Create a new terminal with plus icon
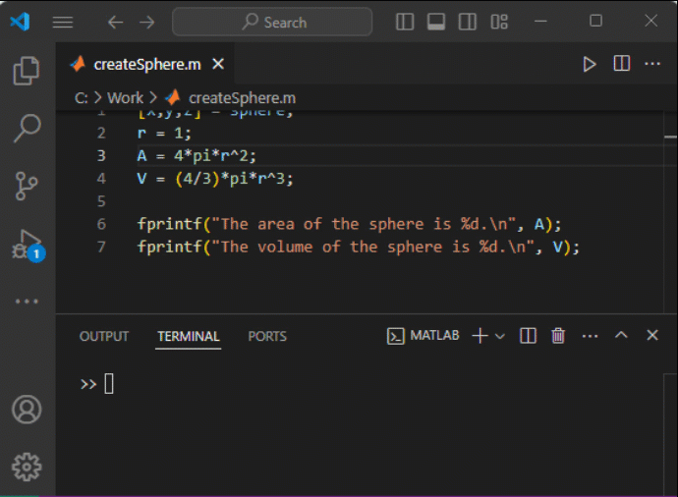 480,336
